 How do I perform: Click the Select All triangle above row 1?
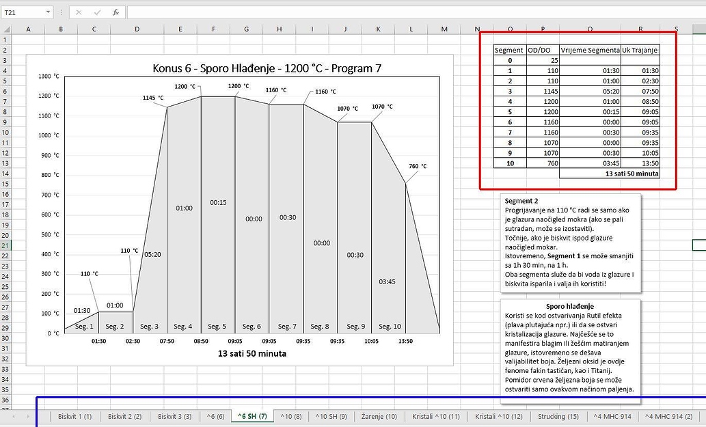tap(8, 29)
